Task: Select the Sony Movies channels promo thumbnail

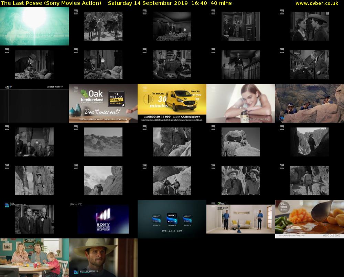Action: pos(172,219)
